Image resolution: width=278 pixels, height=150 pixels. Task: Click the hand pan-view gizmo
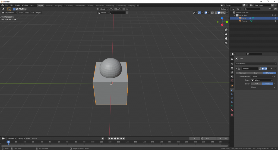[x=226, y=34]
